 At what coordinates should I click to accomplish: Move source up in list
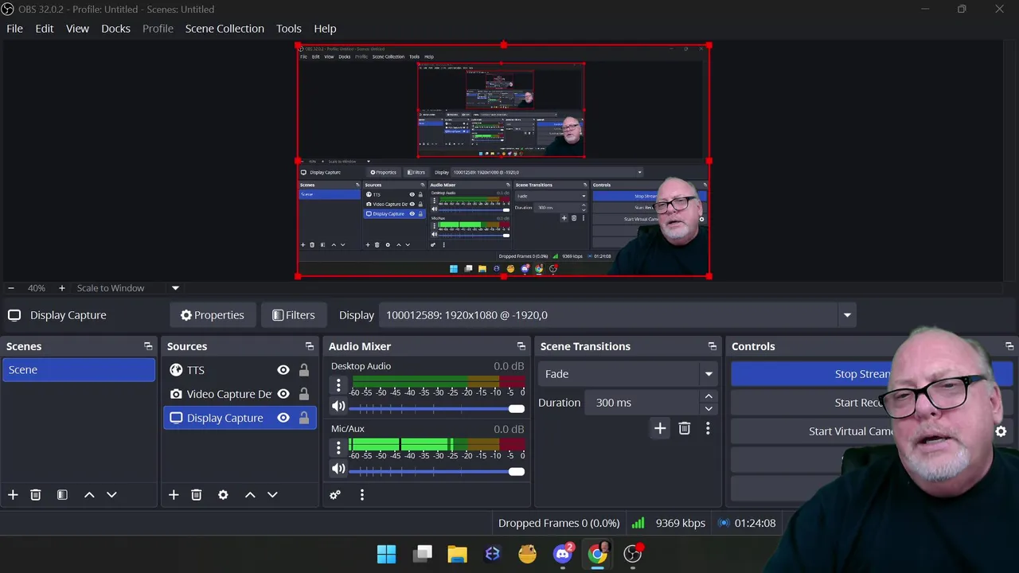tap(250, 495)
